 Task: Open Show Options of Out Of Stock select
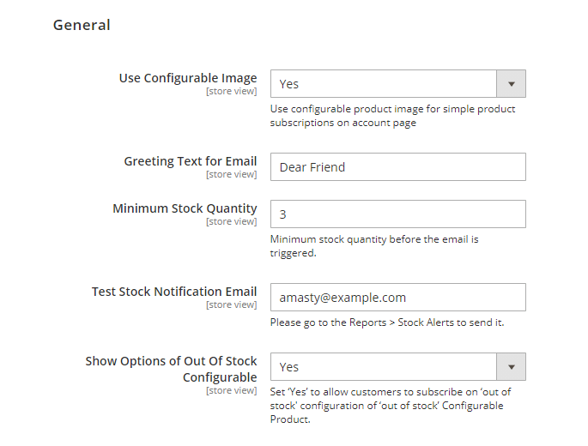(384, 367)
